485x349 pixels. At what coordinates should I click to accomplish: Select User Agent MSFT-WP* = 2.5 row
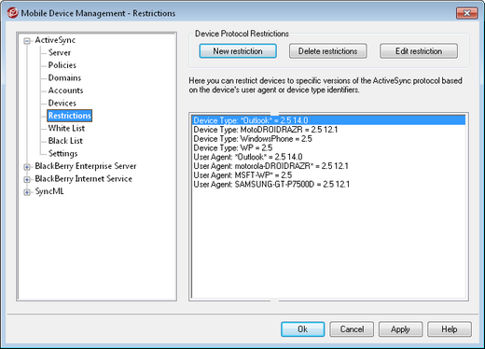(329, 175)
